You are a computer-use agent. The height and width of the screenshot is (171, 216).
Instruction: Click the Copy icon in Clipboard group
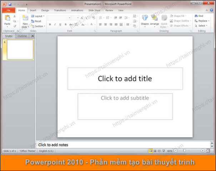pyautogui.click(x=15, y=21)
